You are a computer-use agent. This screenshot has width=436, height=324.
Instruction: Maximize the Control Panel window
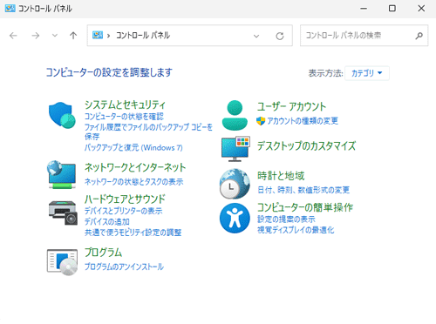tap(392, 9)
